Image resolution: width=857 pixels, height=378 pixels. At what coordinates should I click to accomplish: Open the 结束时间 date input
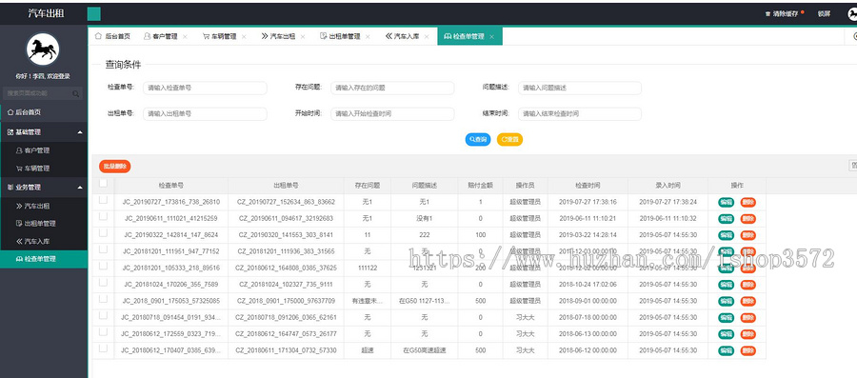[x=580, y=113]
